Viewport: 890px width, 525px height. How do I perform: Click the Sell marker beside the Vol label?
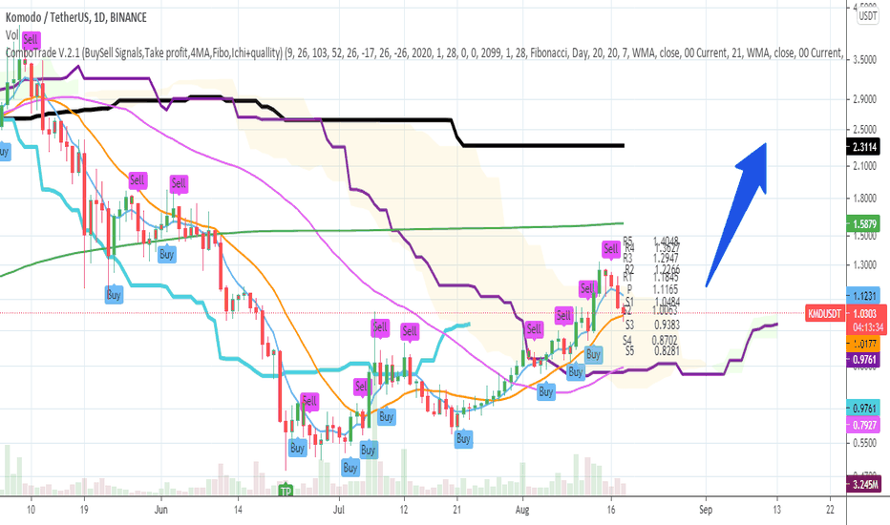31,40
